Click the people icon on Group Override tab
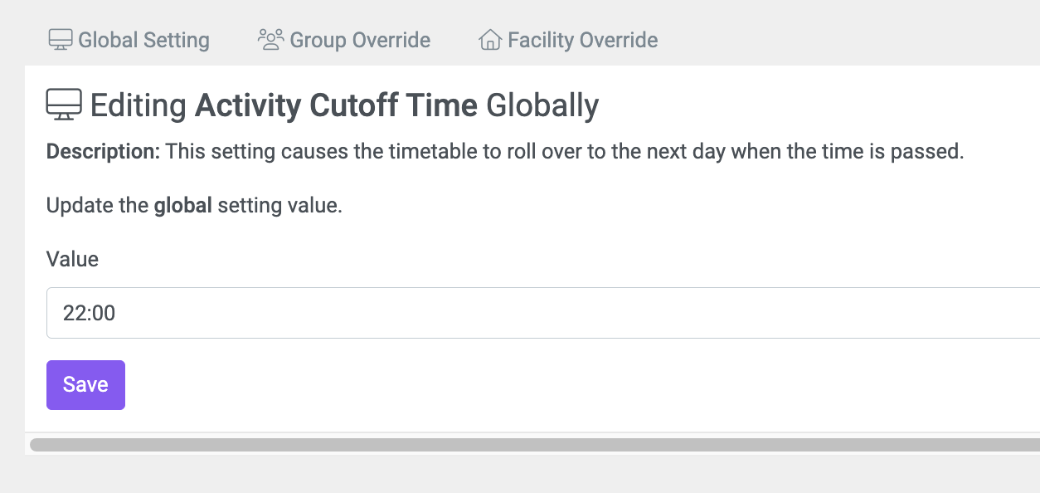The image size is (1040, 493). [x=270, y=40]
